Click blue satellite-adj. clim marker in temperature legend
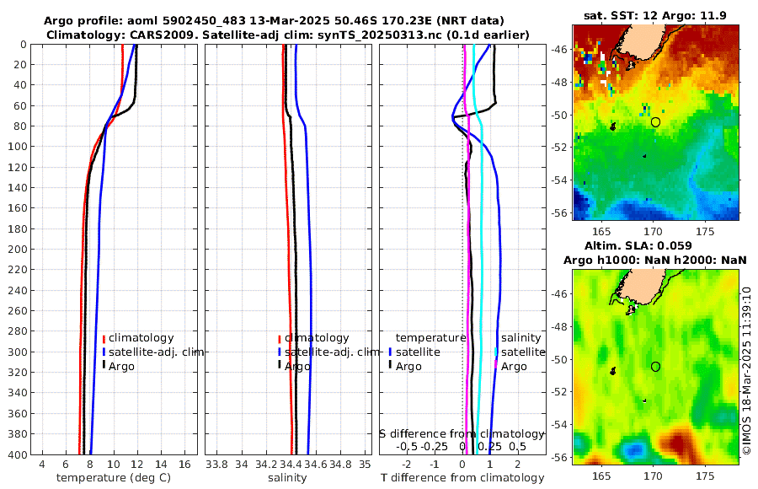The width and height of the screenshot is (758, 489). [104, 352]
